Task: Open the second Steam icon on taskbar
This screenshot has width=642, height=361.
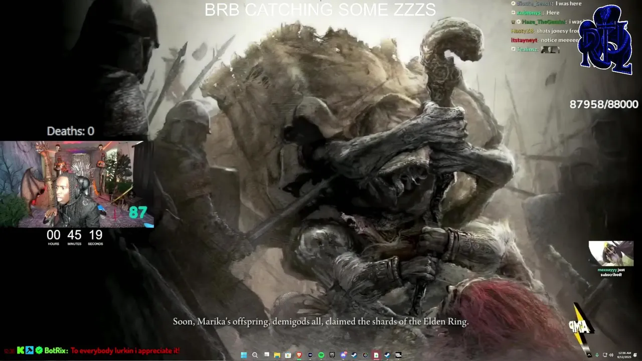Action: (x=387, y=355)
